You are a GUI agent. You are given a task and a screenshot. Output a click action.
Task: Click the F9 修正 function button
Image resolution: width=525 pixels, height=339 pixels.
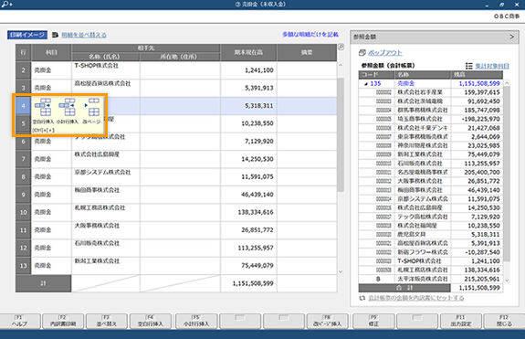373,322
